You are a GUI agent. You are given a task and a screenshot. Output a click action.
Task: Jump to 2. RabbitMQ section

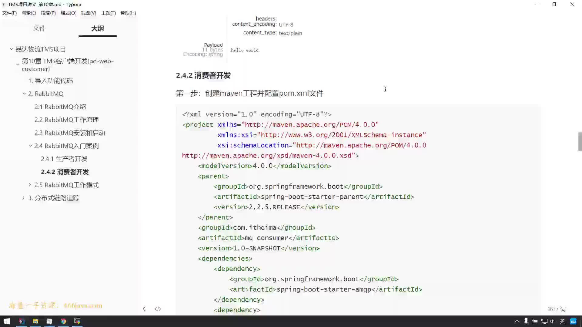[46, 94]
